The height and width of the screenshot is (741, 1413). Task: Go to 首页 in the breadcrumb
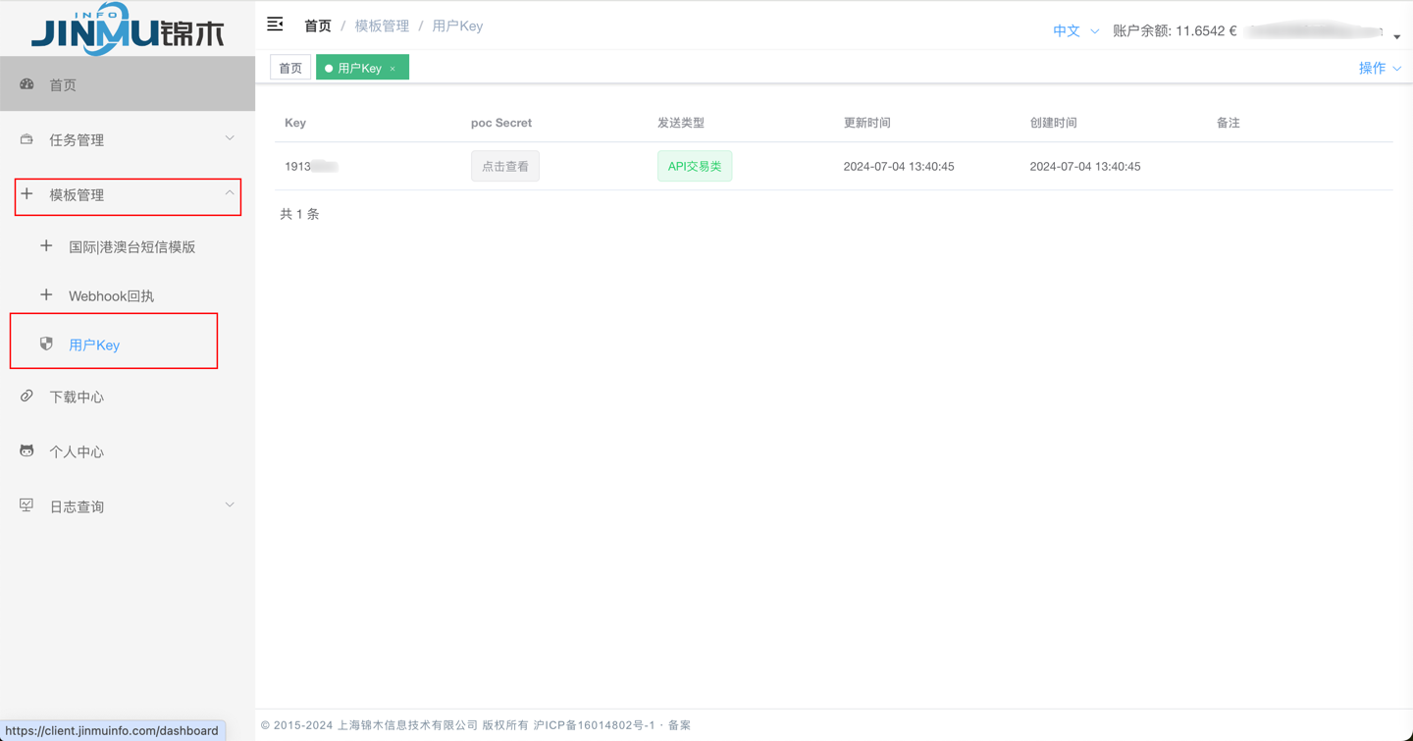(x=318, y=26)
